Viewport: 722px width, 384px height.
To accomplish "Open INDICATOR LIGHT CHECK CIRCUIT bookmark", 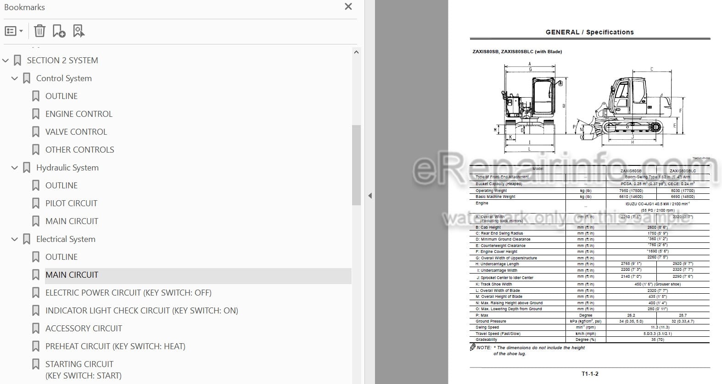I will [142, 311].
